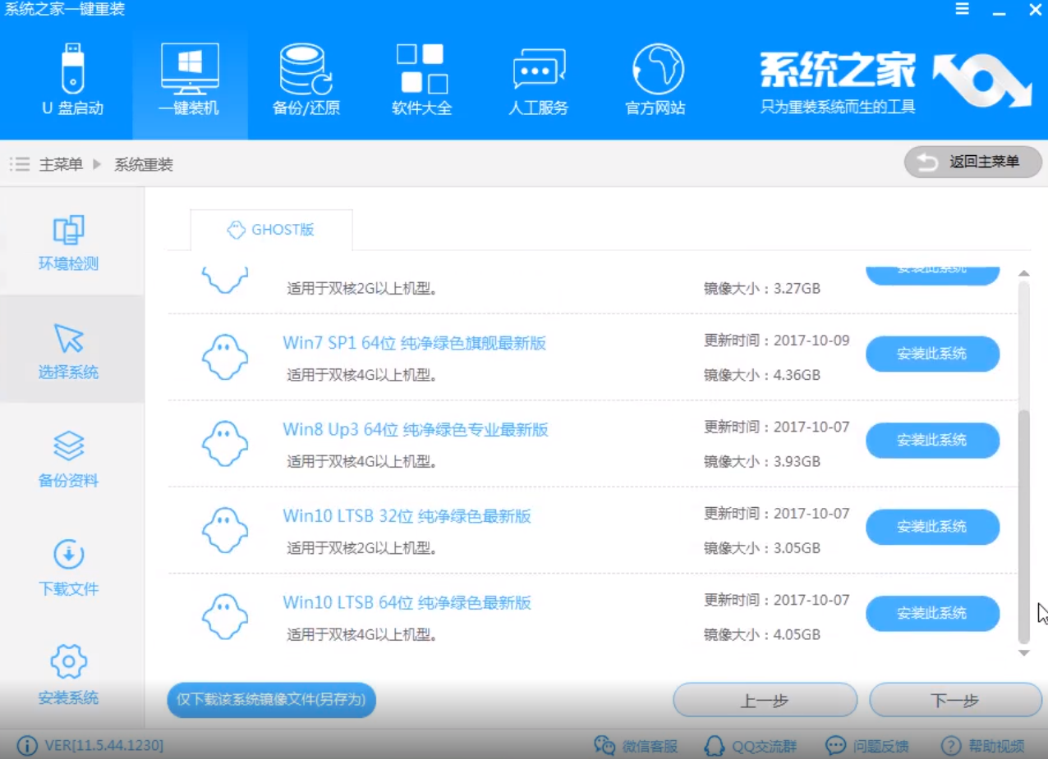Click the 下一步 next step button
Viewport: 1048px width, 759px height.
[955, 700]
